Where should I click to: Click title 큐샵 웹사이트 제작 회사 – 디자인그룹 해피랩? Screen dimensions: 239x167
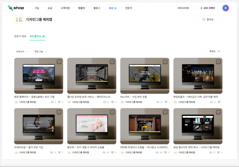point(196,147)
